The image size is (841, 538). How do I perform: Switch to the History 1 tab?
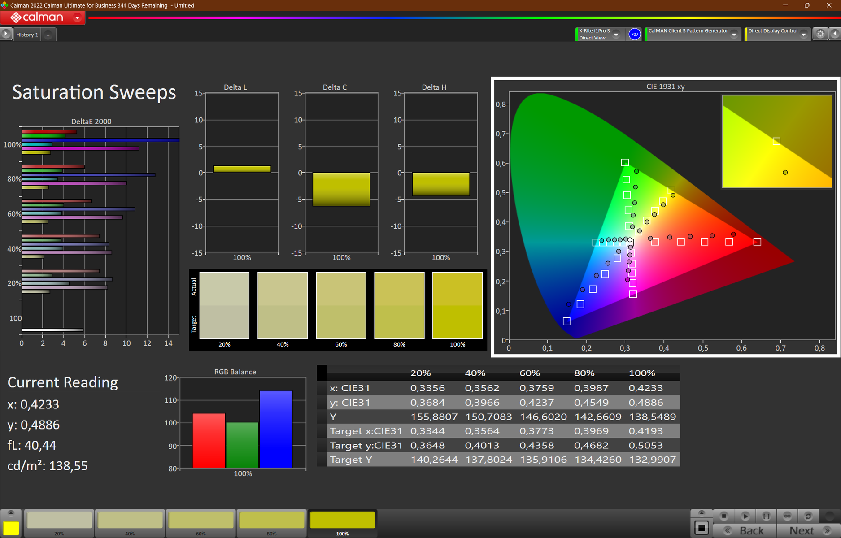pos(27,35)
